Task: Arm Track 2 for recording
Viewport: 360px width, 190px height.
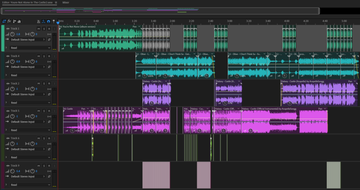Action: 49,83
